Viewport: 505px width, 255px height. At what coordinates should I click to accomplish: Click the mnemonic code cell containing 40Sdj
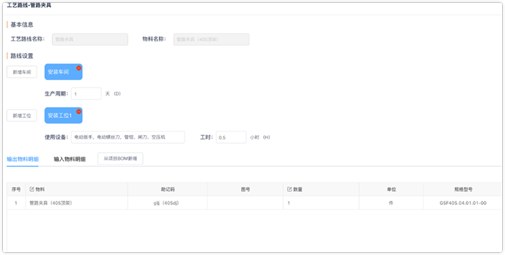click(x=168, y=203)
